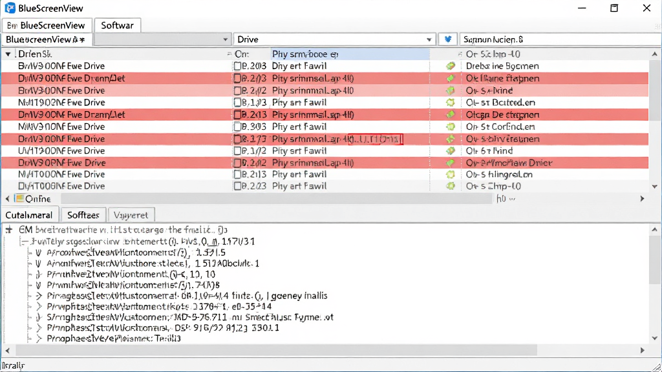Click the scroll-left arrow on the tree pane's bottom bar
Screen dimensions: 662x372
tap(7, 351)
